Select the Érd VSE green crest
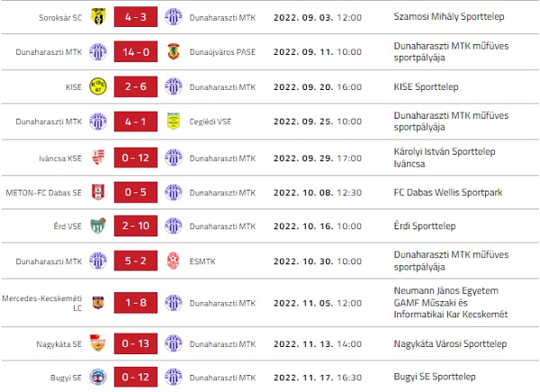Screen dimensions: 540x392 (97, 226)
